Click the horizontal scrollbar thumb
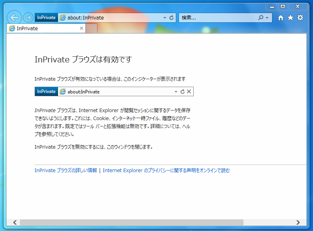The height and width of the screenshot is (231, 313). [x=131, y=222]
